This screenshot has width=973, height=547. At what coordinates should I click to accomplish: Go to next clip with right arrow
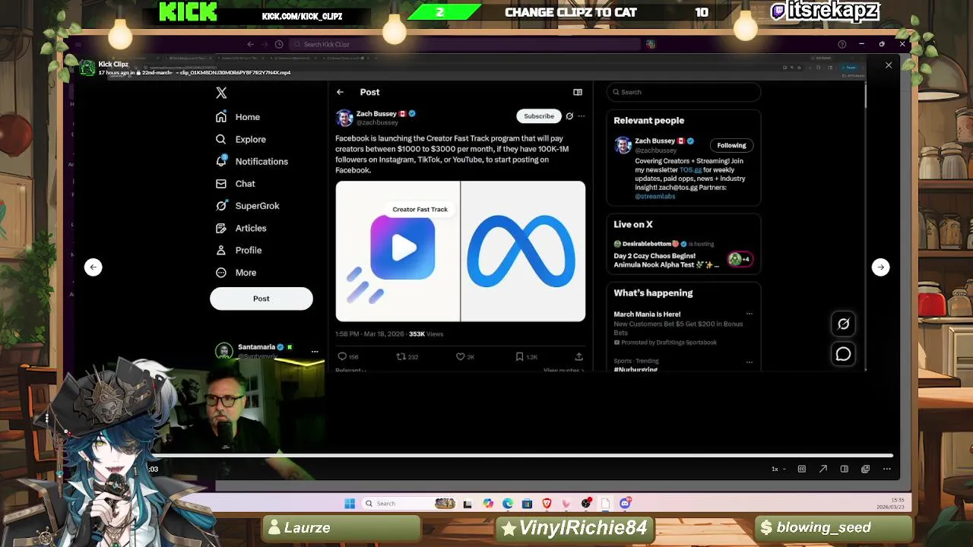pyautogui.click(x=880, y=267)
